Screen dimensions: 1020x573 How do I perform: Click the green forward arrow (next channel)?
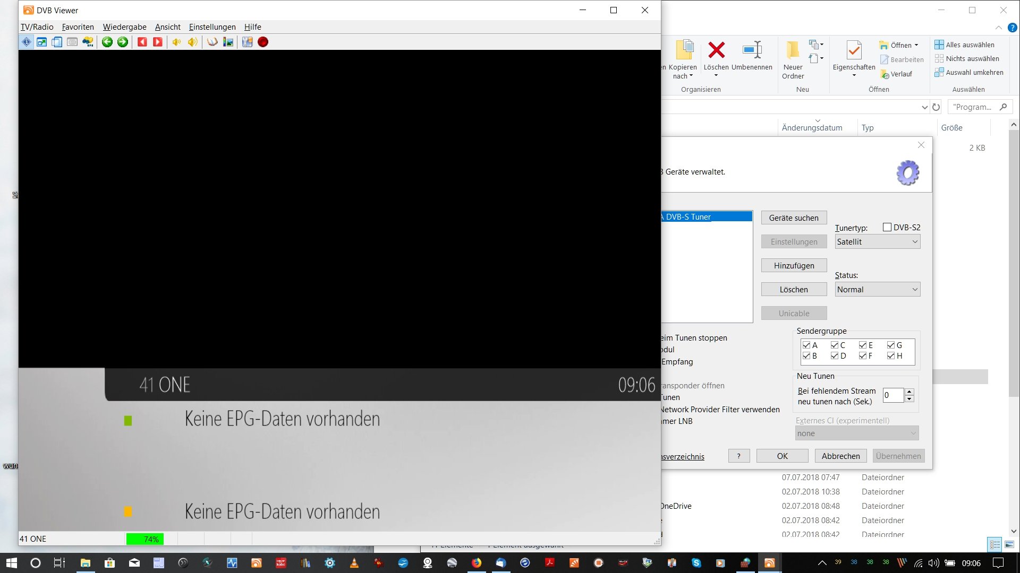click(x=123, y=42)
